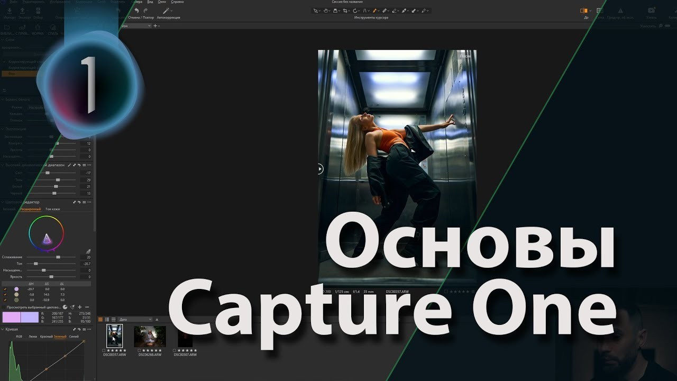
Task: Enable the first color range checkbox in Цветовой редактор
Action: (x=5, y=289)
